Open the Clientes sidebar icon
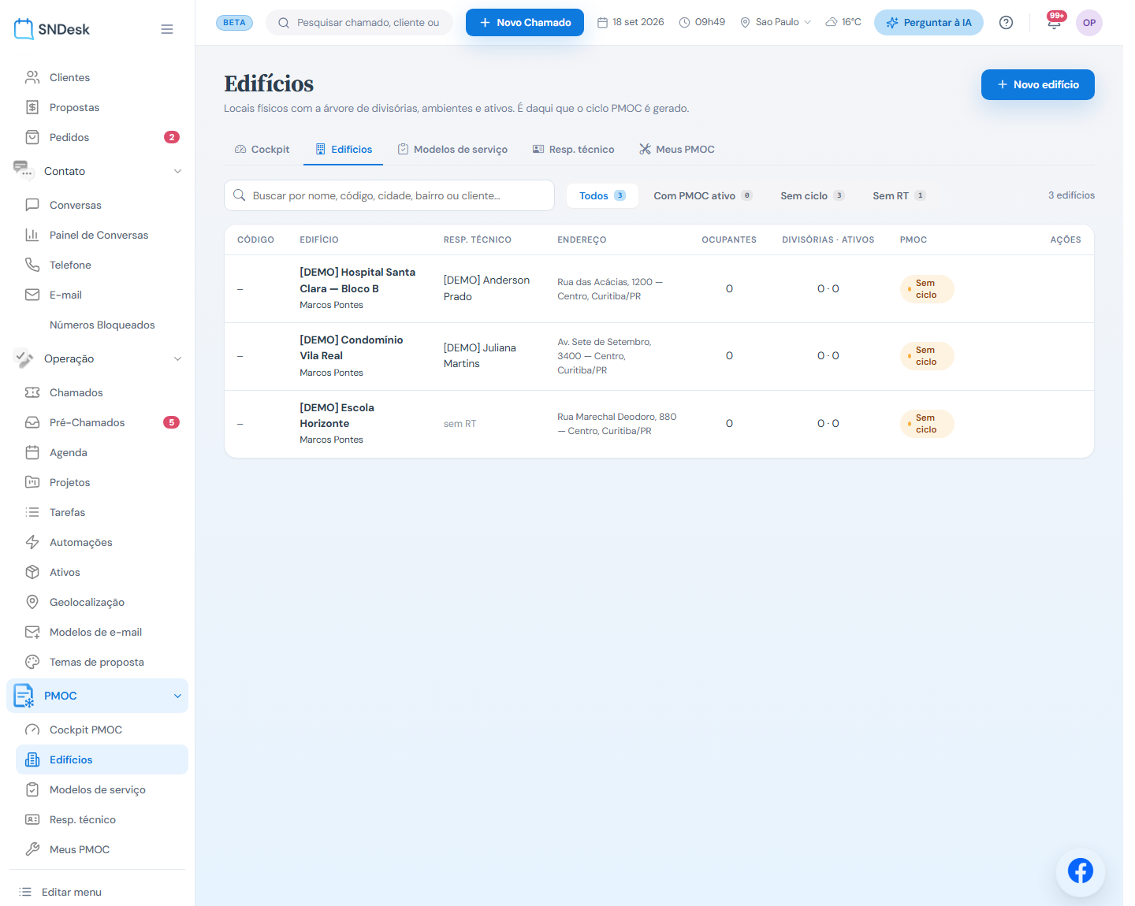 pos(32,77)
